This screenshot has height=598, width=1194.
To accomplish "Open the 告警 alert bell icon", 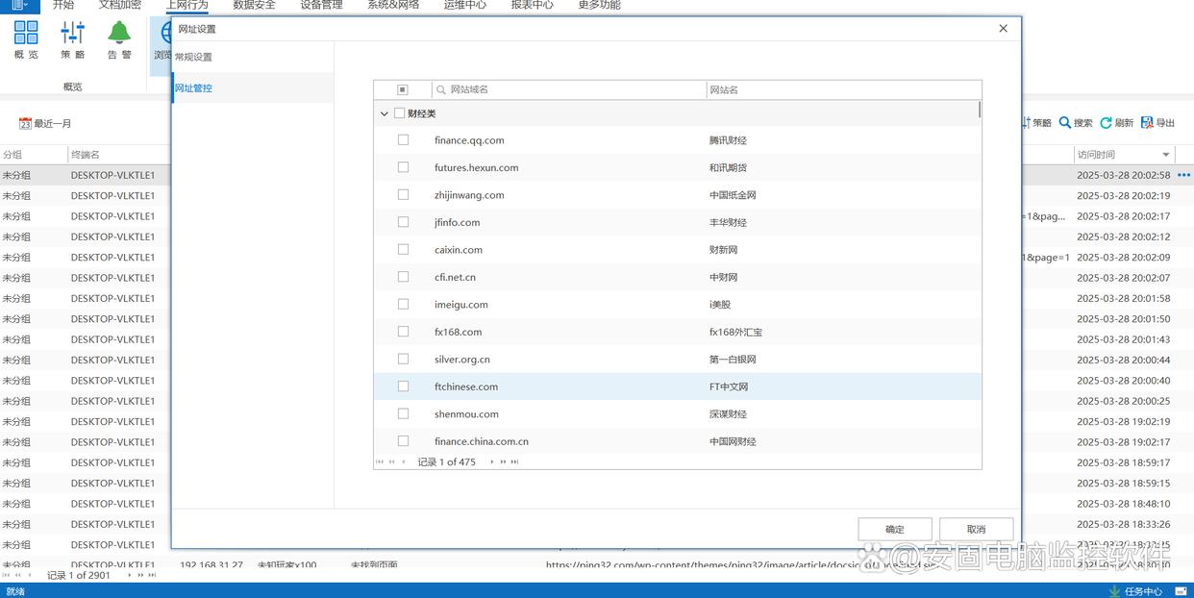I will [119, 34].
